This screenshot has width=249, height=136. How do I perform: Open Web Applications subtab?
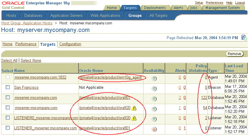click(105, 16)
